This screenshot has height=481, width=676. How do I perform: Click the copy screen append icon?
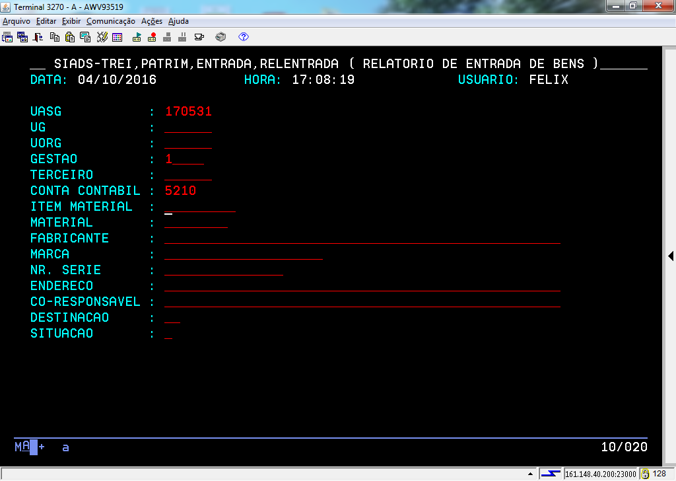85,37
